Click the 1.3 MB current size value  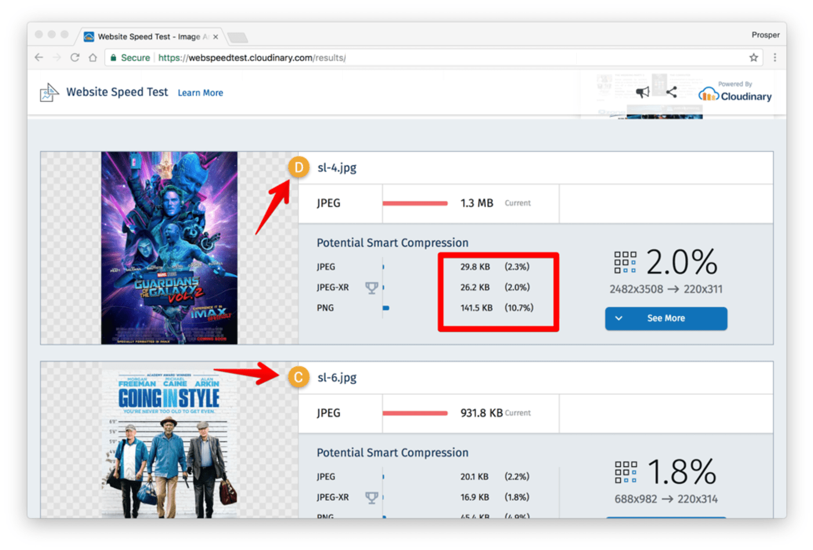click(477, 203)
